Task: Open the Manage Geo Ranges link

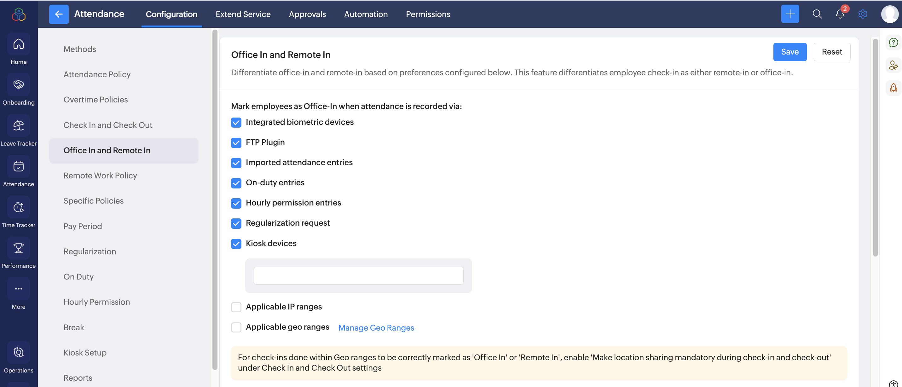Action: tap(376, 328)
